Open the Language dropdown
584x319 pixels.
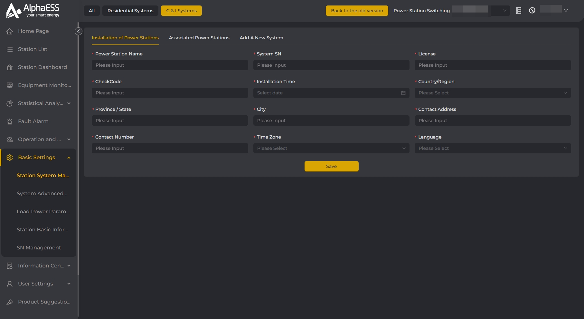tap(493, 148)
